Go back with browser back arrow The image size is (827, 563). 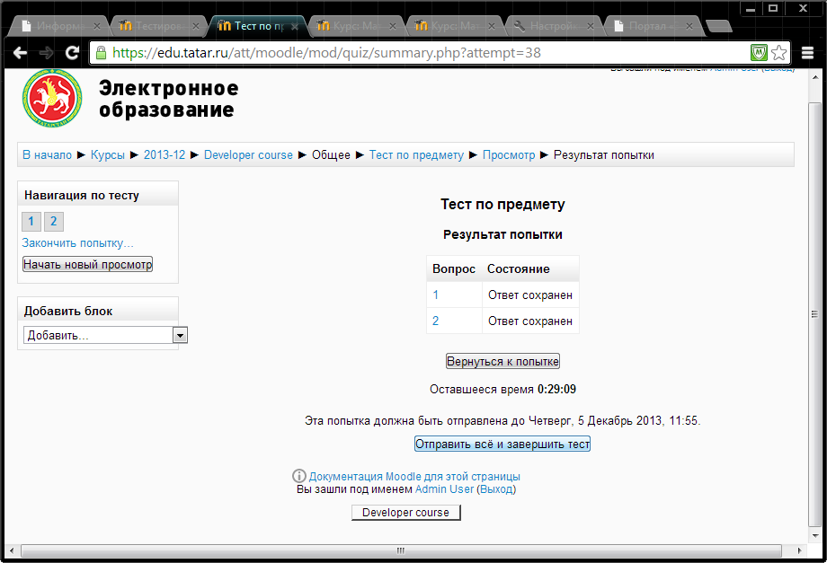pos(20,53)
